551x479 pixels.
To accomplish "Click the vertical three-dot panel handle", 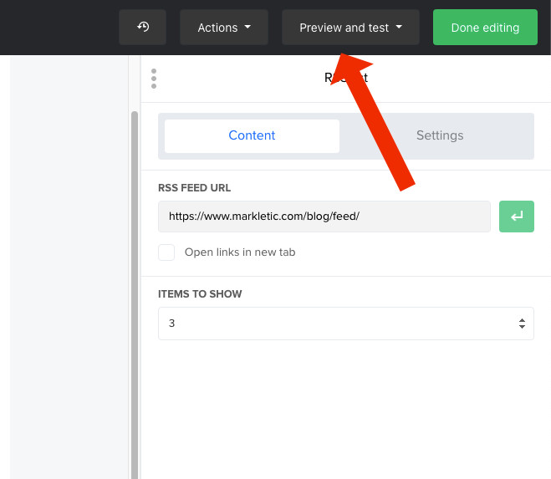I will click(x=153, y=79).
